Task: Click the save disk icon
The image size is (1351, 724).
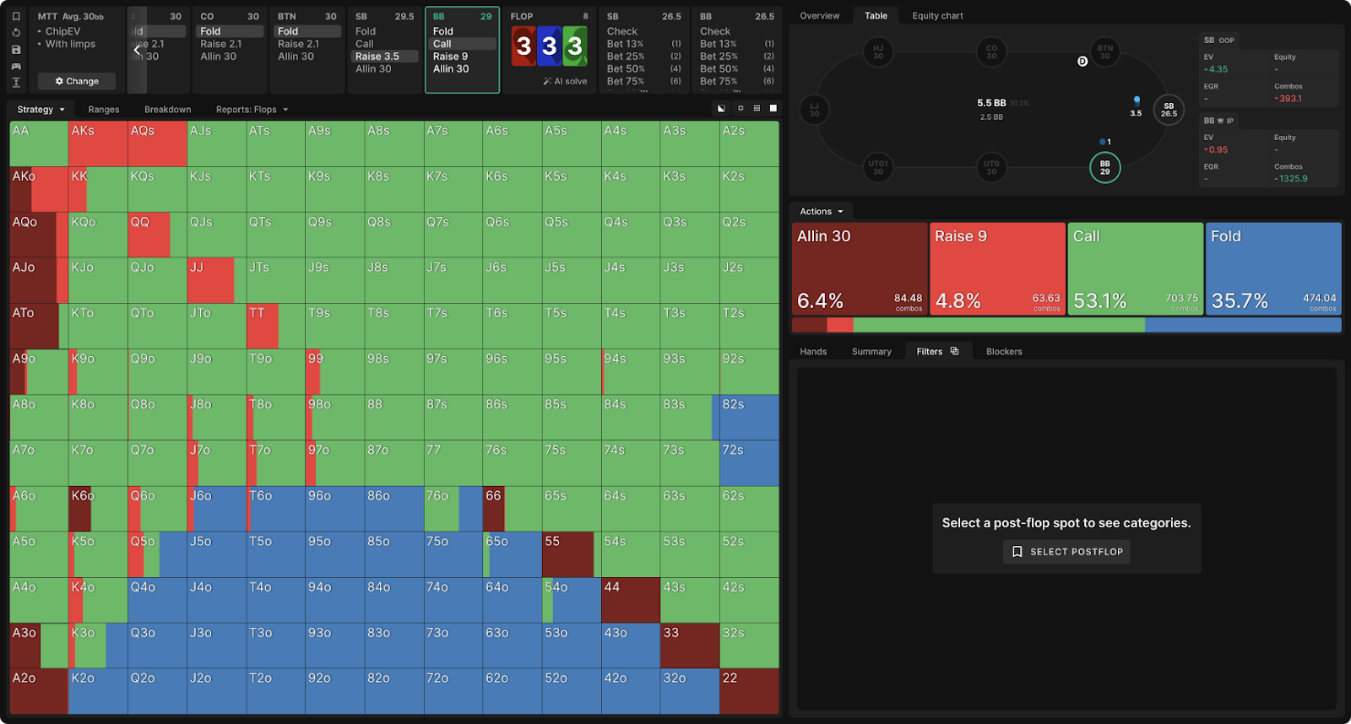Action: pos(16,50)
